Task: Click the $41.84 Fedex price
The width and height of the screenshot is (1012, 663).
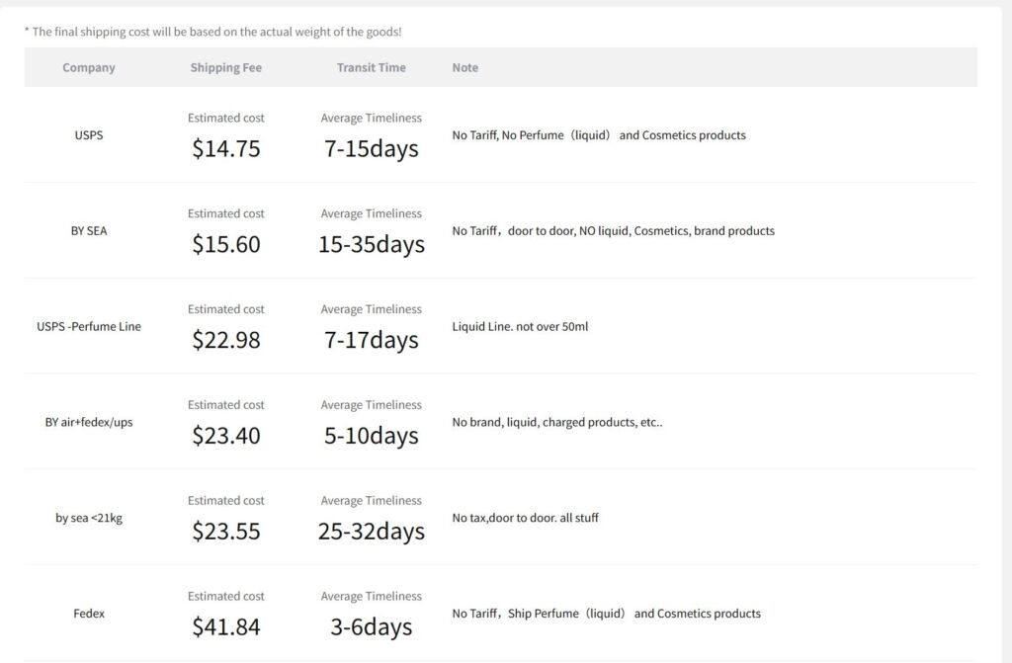Action: [226, 627]
